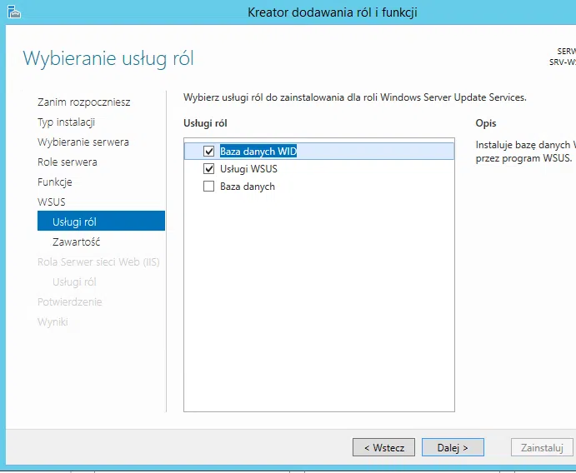Jump to the Role serwera step

coord(67,162)
